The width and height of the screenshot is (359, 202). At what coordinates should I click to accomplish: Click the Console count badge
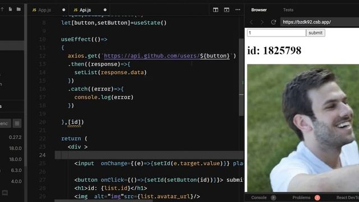[273, 198]
